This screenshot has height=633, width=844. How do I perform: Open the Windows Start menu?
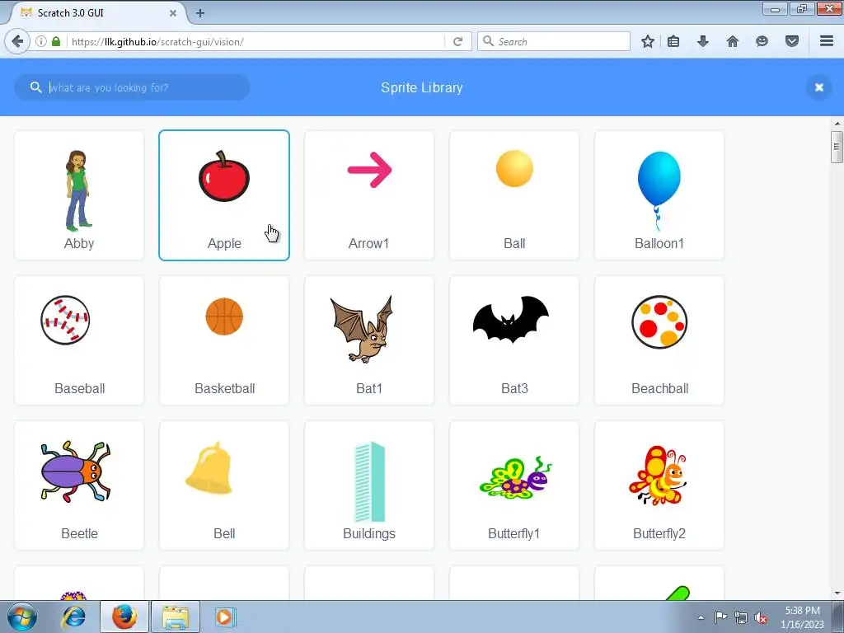22,617
